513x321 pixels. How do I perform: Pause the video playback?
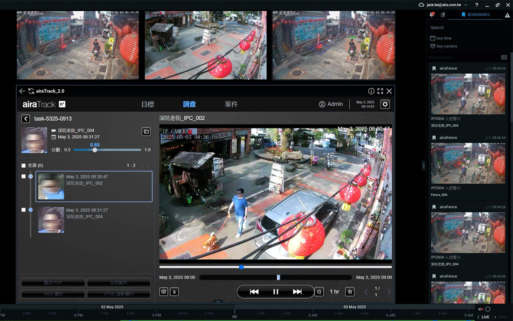[276, 292]
